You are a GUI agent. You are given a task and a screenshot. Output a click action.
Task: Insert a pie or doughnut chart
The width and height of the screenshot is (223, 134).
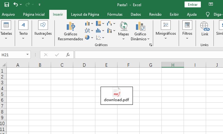[x=87, y=37]
